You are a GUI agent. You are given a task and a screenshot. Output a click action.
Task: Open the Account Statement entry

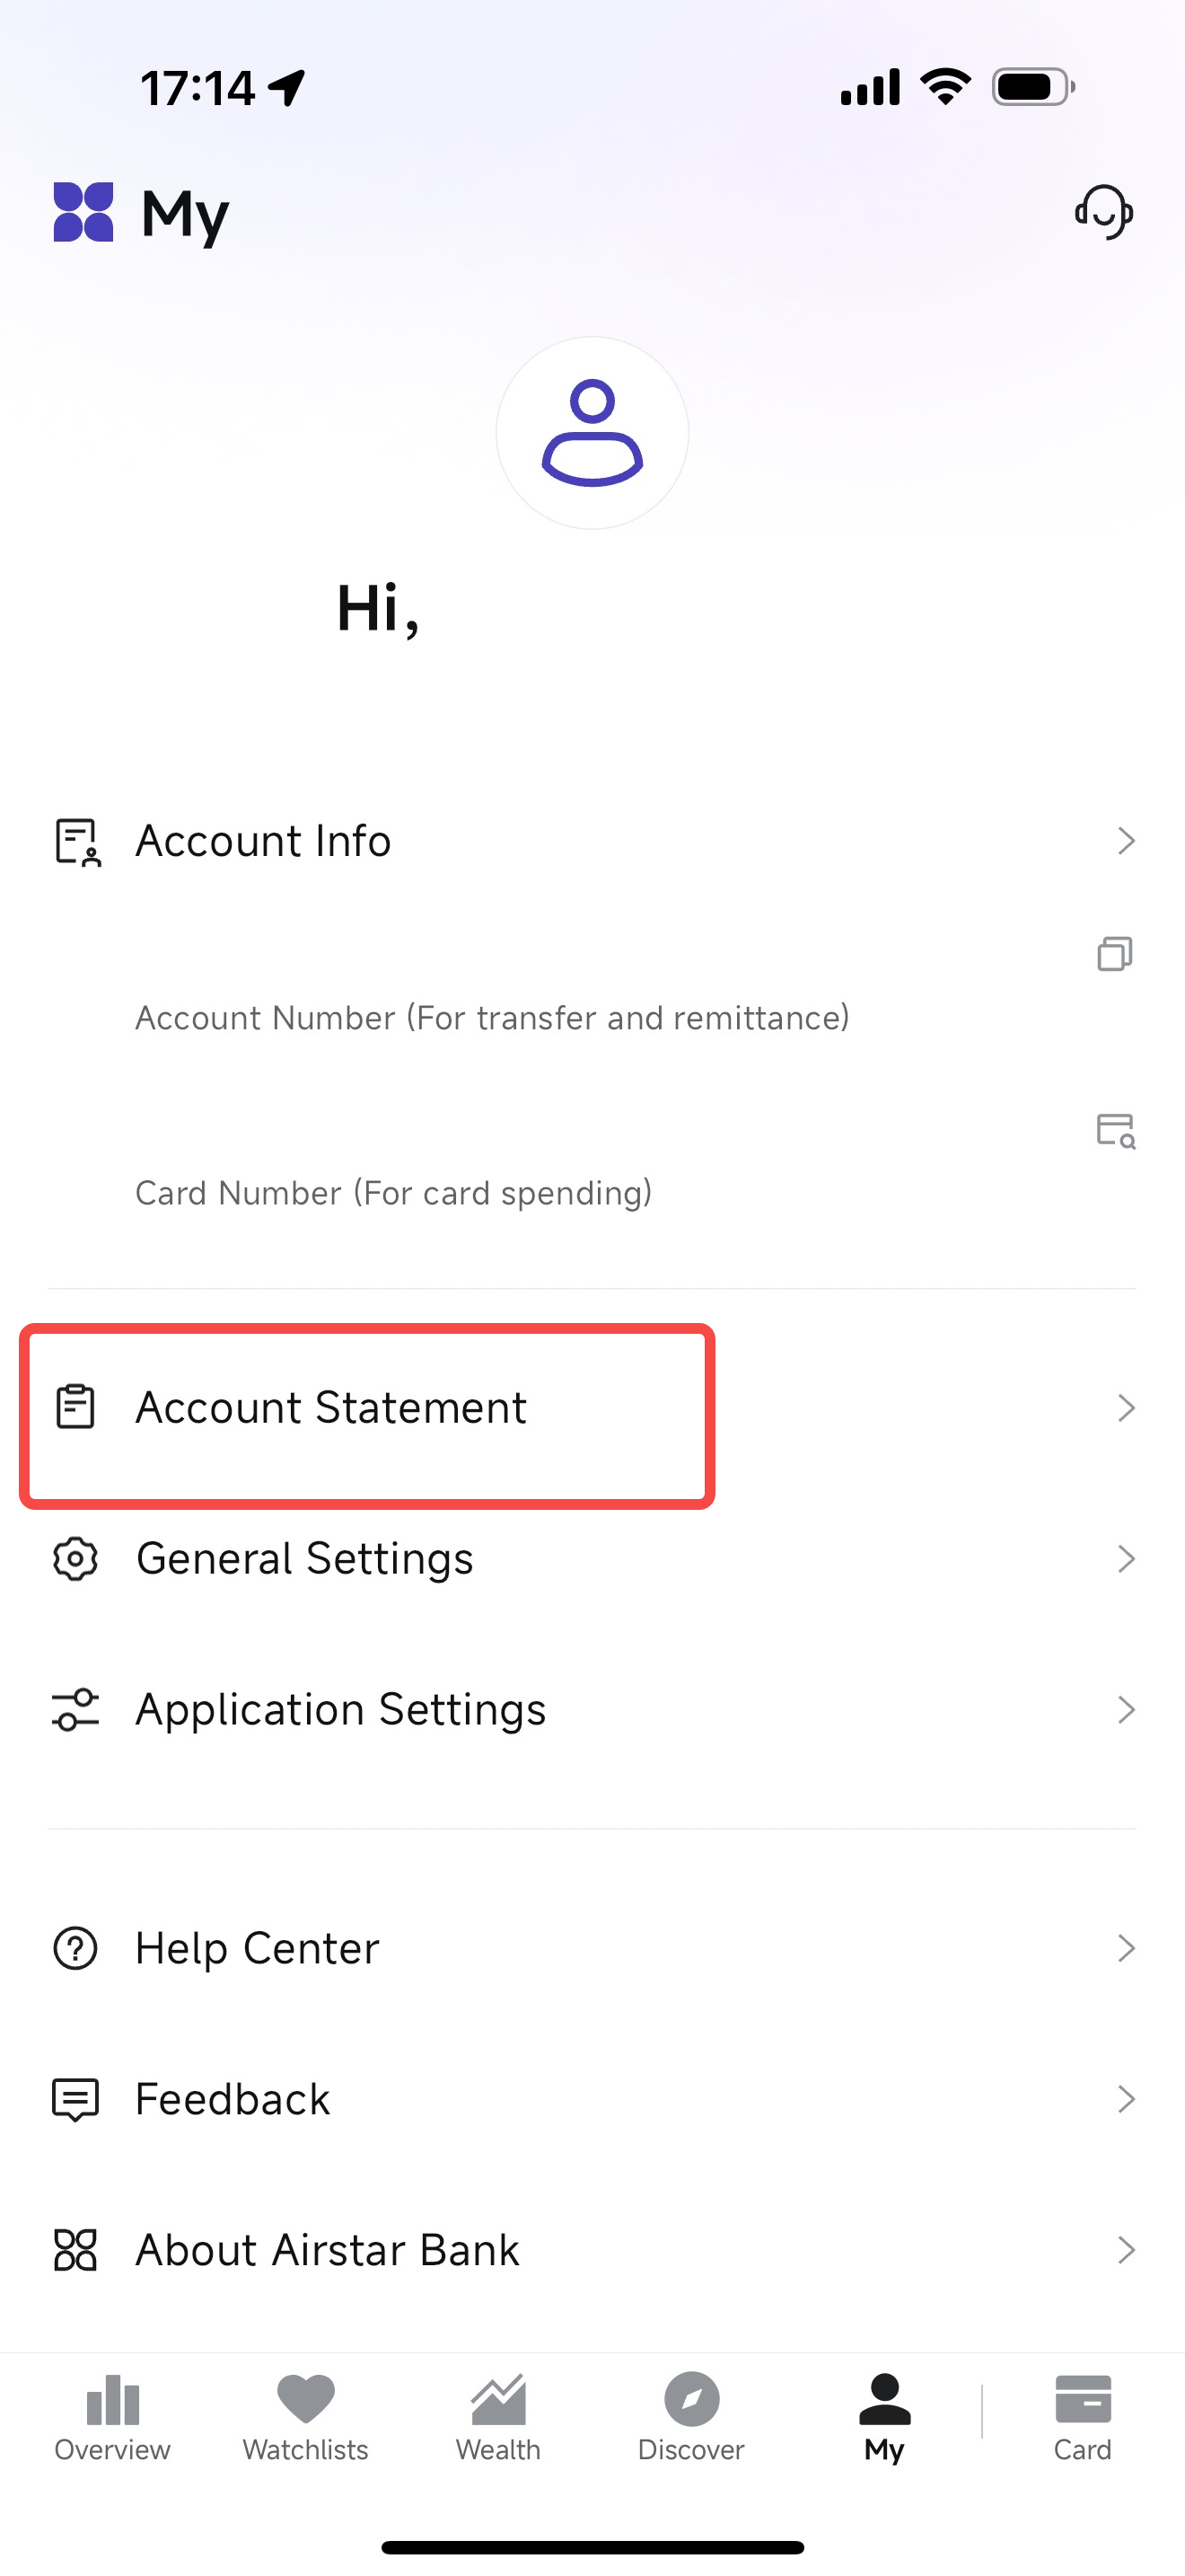coord(330,1408)
